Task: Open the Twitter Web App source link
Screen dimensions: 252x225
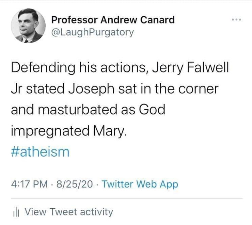Action: (140, 184)
